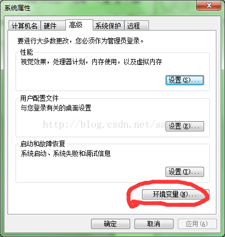Click the 启动和故障恢复 group heading

(x=42, y=144)
